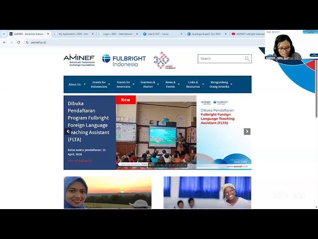The image size is (318, 239).
Task: Expand News & Events menu
Action: [x=172, y=84]
